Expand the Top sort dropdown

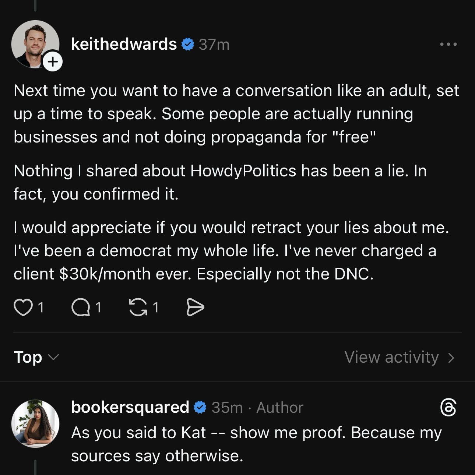click(28, 357)
